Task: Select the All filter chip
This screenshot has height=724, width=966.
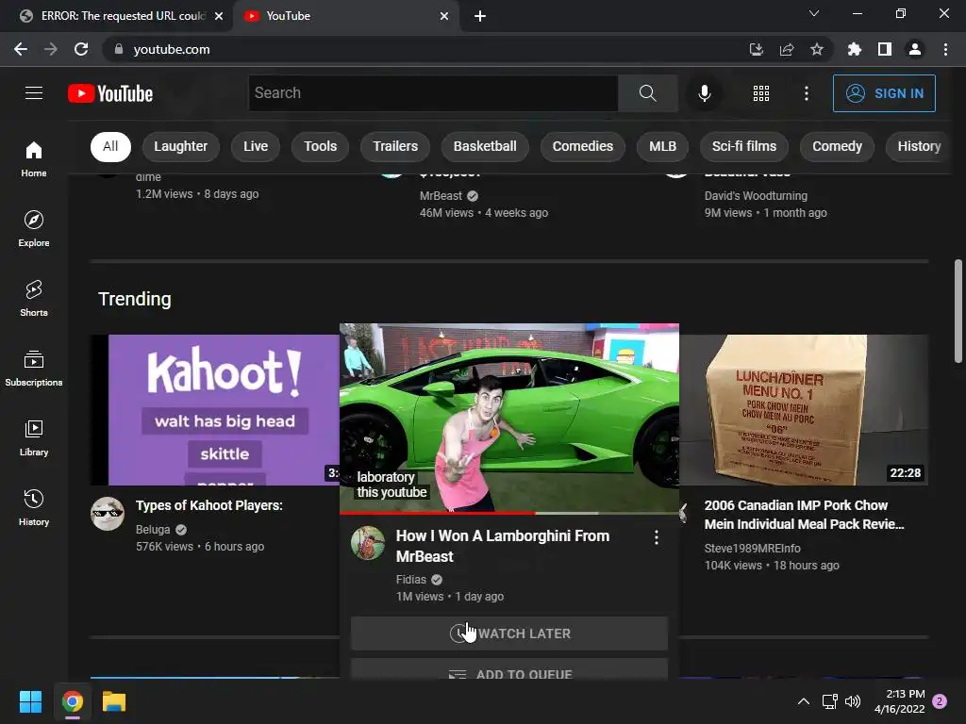Action: 110,146
